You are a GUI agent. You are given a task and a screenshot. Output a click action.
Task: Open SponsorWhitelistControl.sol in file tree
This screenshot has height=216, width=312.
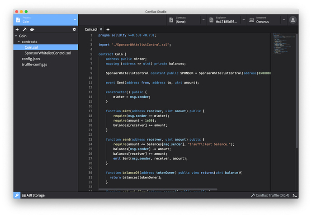pyautogui.click(x=47, y=53)
